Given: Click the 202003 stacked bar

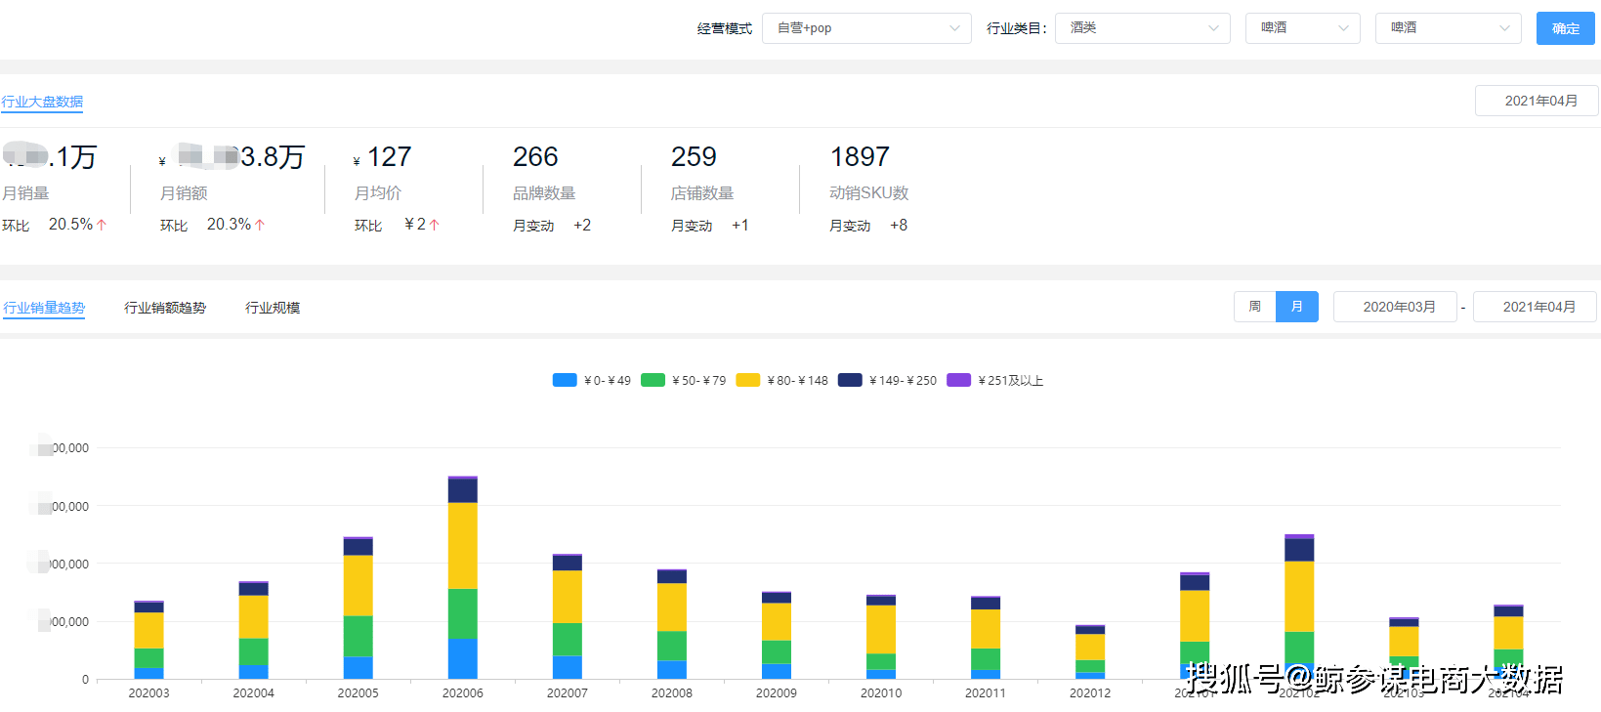Looking at the screenshot, I should 148,640.
